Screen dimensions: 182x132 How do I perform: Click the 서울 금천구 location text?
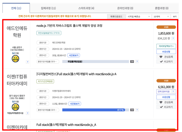(17, 47)
